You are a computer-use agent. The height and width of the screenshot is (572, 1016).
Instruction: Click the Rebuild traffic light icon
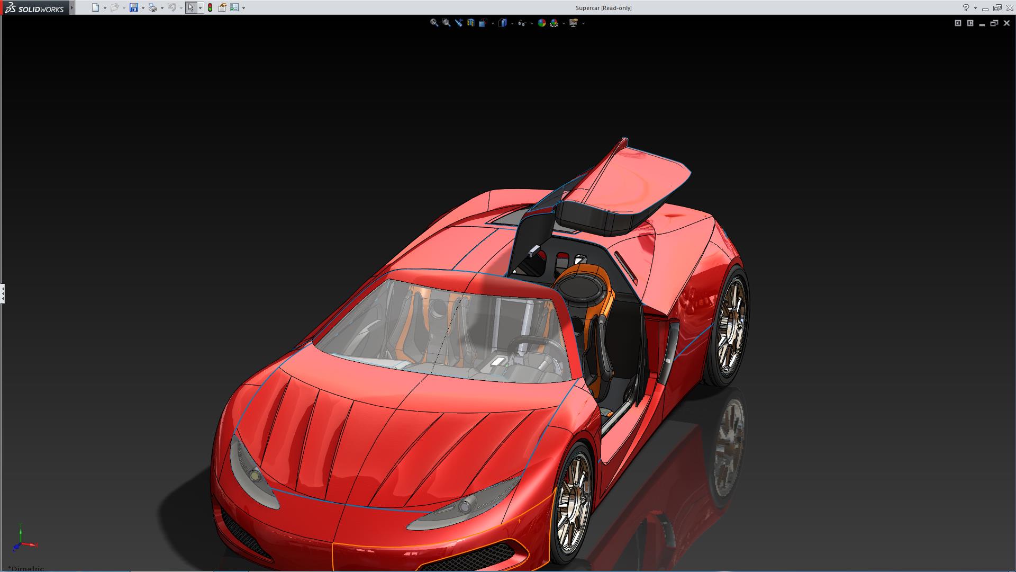click(x=210, y=7)
